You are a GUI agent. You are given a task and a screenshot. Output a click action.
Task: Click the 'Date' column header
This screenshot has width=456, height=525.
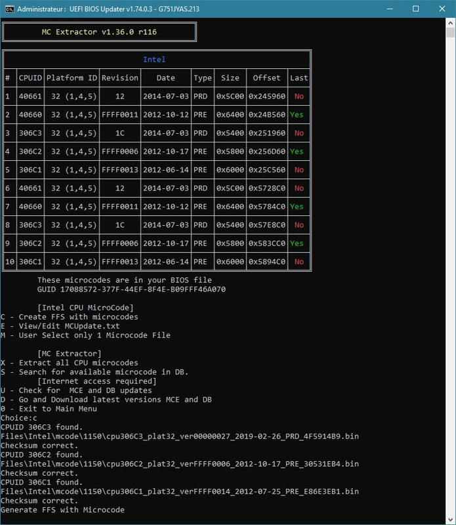pyautogui.click(x=166, y=78)
